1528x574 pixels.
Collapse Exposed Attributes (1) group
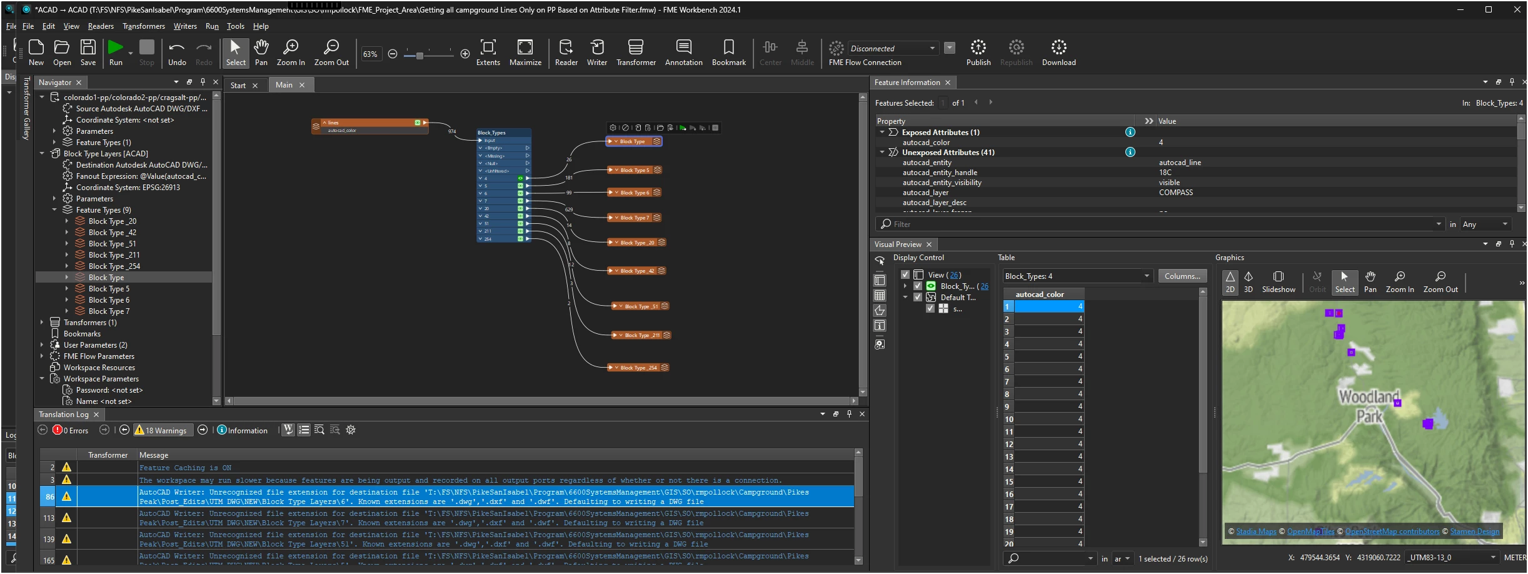pyautogui.click(x=882, y=133)
